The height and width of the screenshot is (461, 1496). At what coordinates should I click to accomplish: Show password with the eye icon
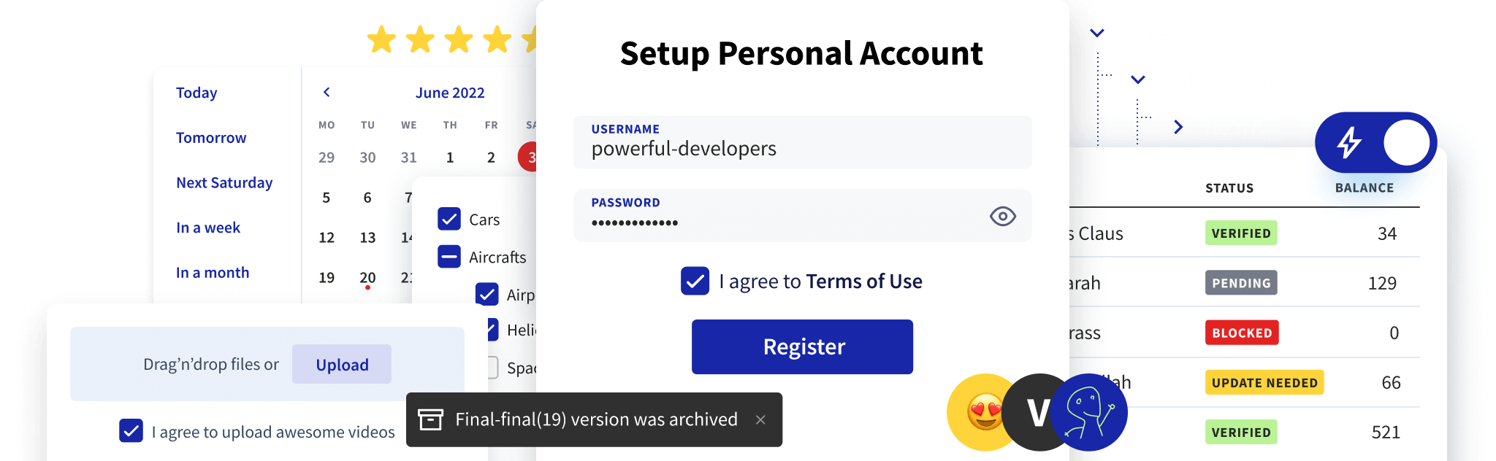[x=1002, y=216]
